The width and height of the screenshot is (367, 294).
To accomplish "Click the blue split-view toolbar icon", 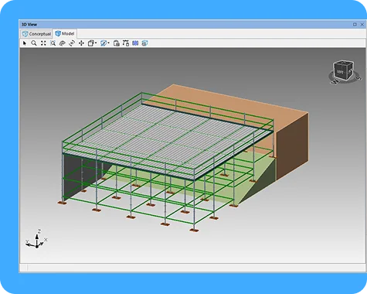I will tap(135, 43).
